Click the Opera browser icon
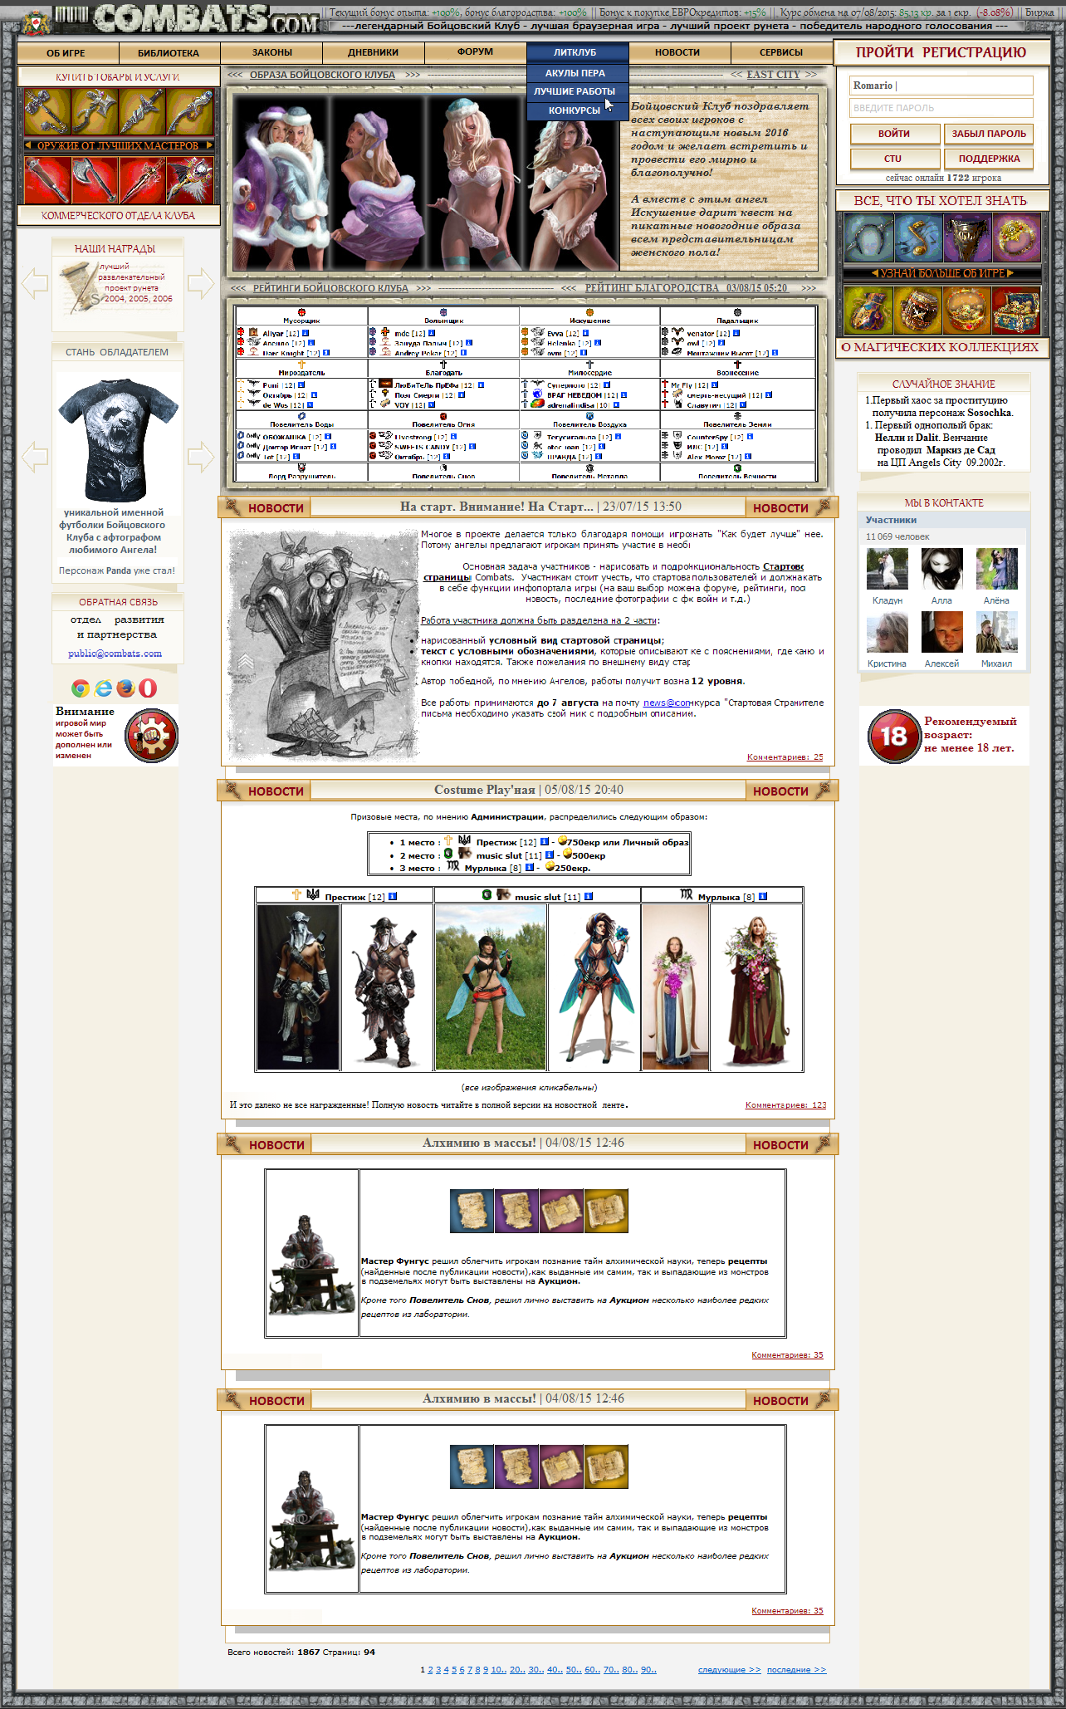Image resolution: width=1066 pixels, height=1709 pixels. click(148, 688)
